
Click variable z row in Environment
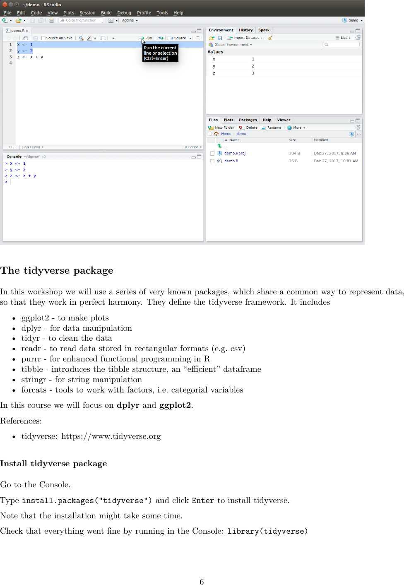(284, 73)
